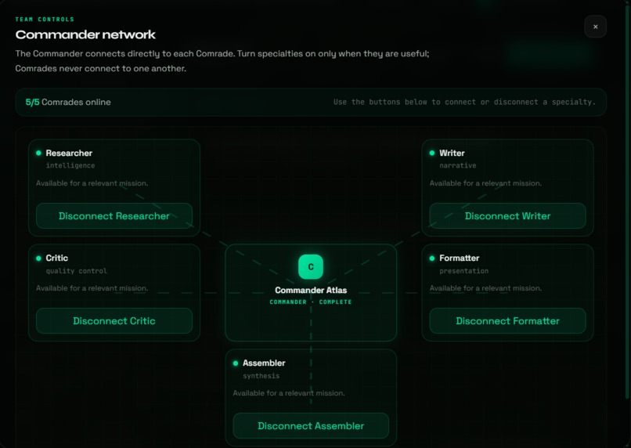Click the 'quality control' specialty label
The width and height of the screenshot is (631, 448).
pos(77,271)
